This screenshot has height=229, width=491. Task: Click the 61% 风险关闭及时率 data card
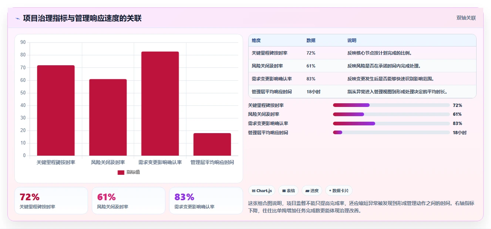pos(128,201)
